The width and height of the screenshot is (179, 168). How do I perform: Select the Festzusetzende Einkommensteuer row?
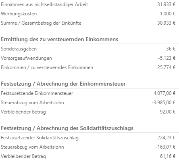tap(88, 93)
